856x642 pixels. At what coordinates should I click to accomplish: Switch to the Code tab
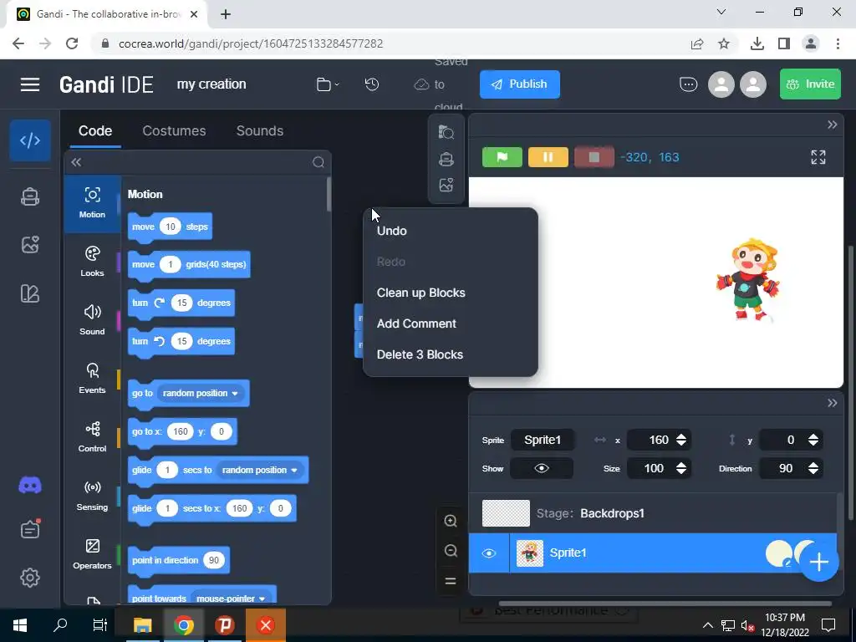tap(95, 131)
